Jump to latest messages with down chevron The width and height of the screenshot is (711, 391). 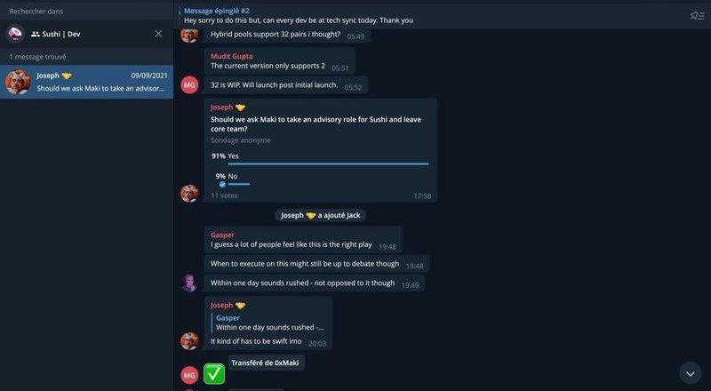pyautogui.click(x=691, y=373)
